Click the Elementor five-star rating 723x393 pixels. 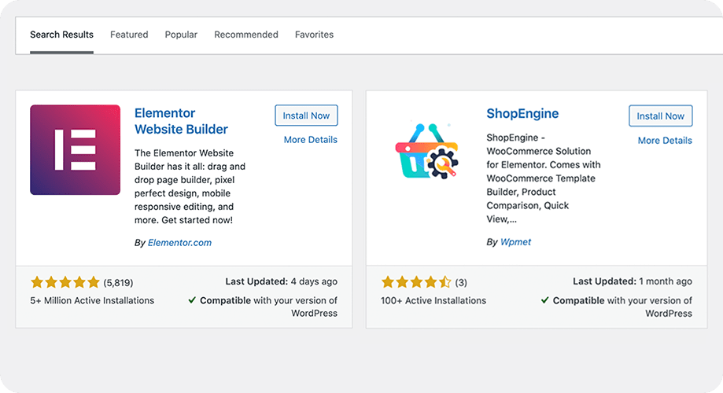[x=65, y=282]
